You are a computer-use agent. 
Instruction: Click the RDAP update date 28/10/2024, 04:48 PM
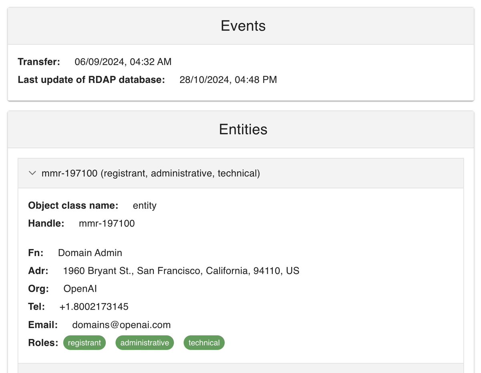tap(228, 80)
